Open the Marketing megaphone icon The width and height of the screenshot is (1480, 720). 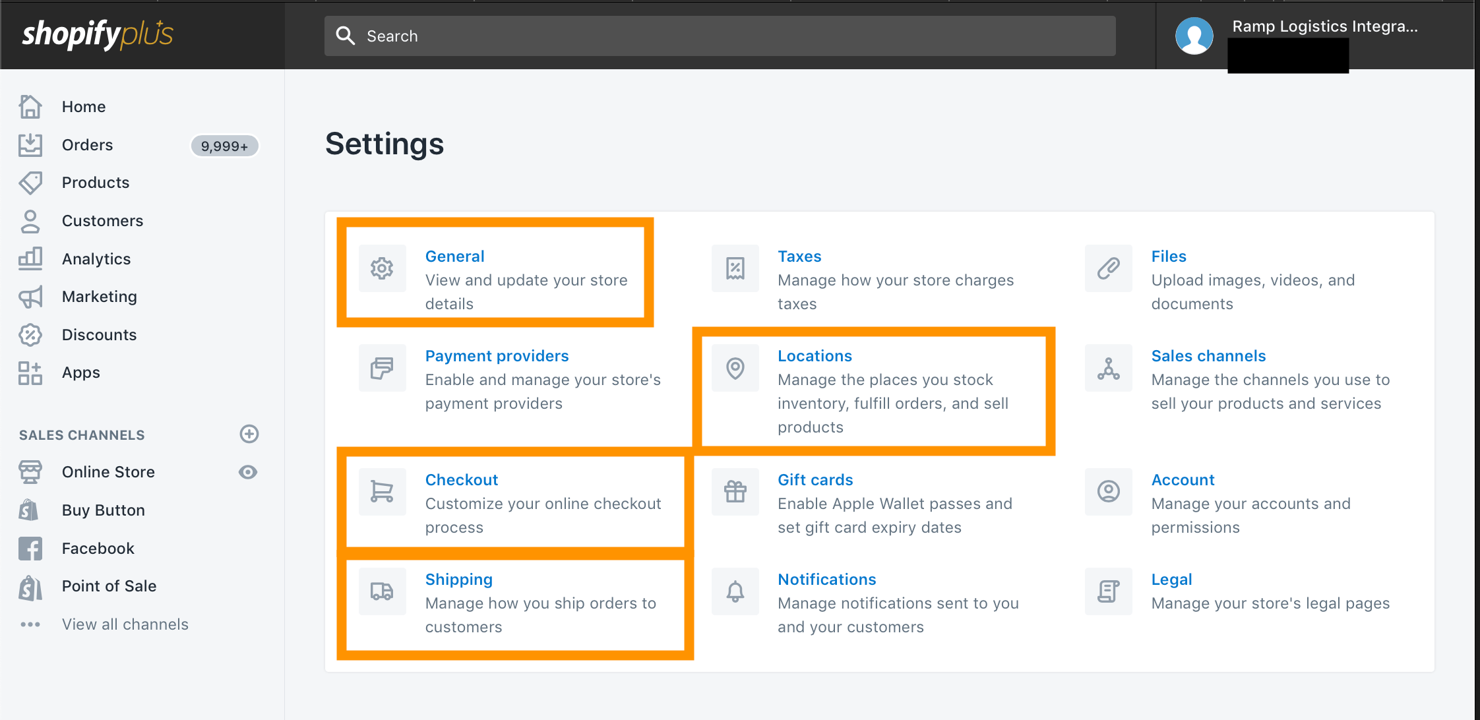coord(30,297)
